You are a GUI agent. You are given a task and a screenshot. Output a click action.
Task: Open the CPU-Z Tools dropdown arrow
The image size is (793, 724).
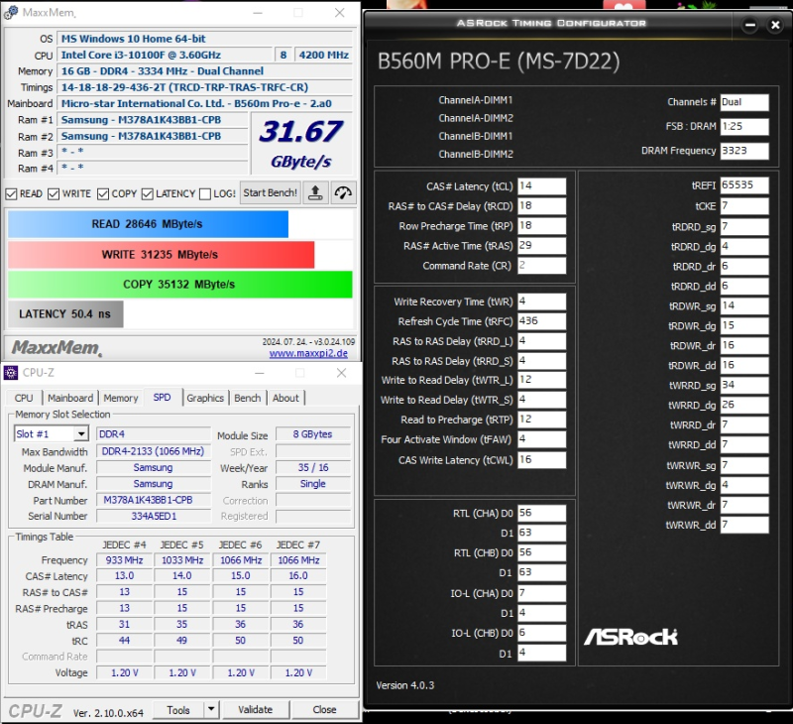point(211,709)
